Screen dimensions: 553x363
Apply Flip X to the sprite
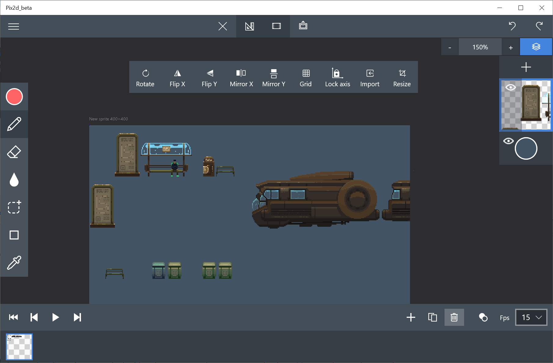[177, 77]
